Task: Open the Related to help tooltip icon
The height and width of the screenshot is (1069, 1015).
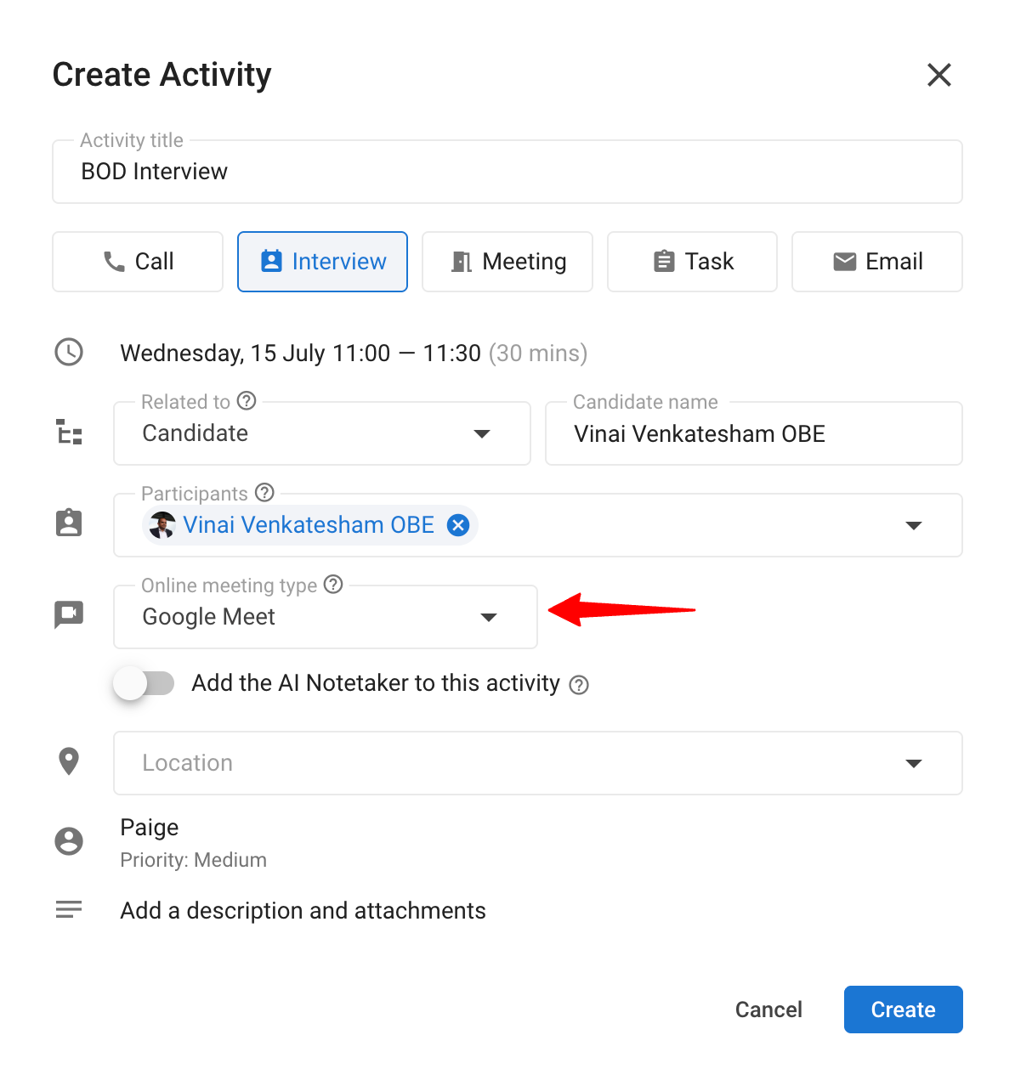Action: 247,400
